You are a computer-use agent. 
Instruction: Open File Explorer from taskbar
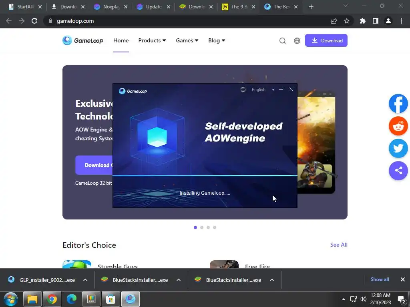click(32, 299)
